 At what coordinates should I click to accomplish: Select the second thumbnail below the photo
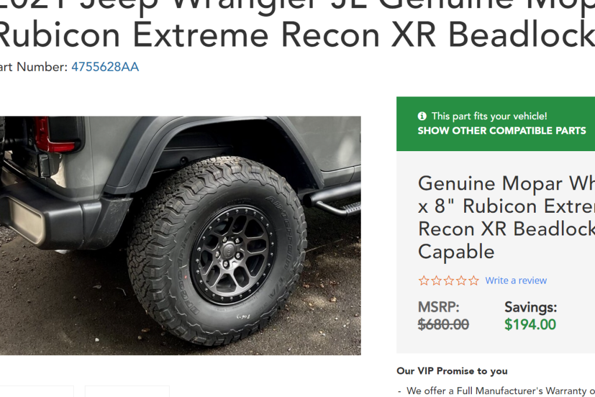pos(127,391)
